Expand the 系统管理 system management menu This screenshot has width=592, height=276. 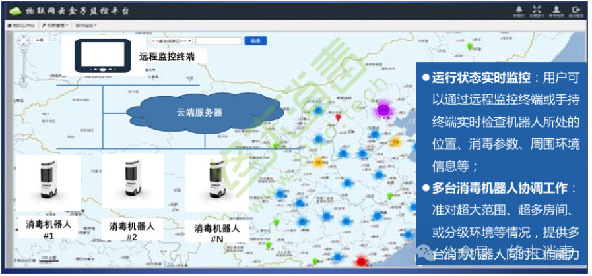(55, 25)
